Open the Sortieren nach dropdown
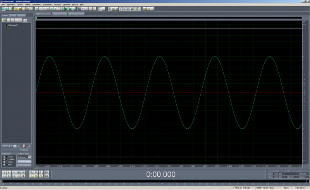Screen dimensions: 310x190 tap(29, 157)
